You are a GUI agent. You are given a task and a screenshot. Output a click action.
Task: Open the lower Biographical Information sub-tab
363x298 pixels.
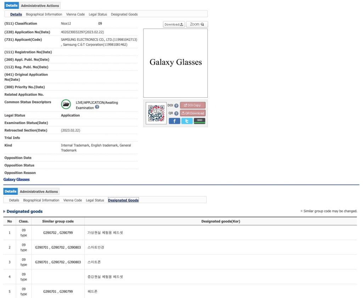click(41, 200)
